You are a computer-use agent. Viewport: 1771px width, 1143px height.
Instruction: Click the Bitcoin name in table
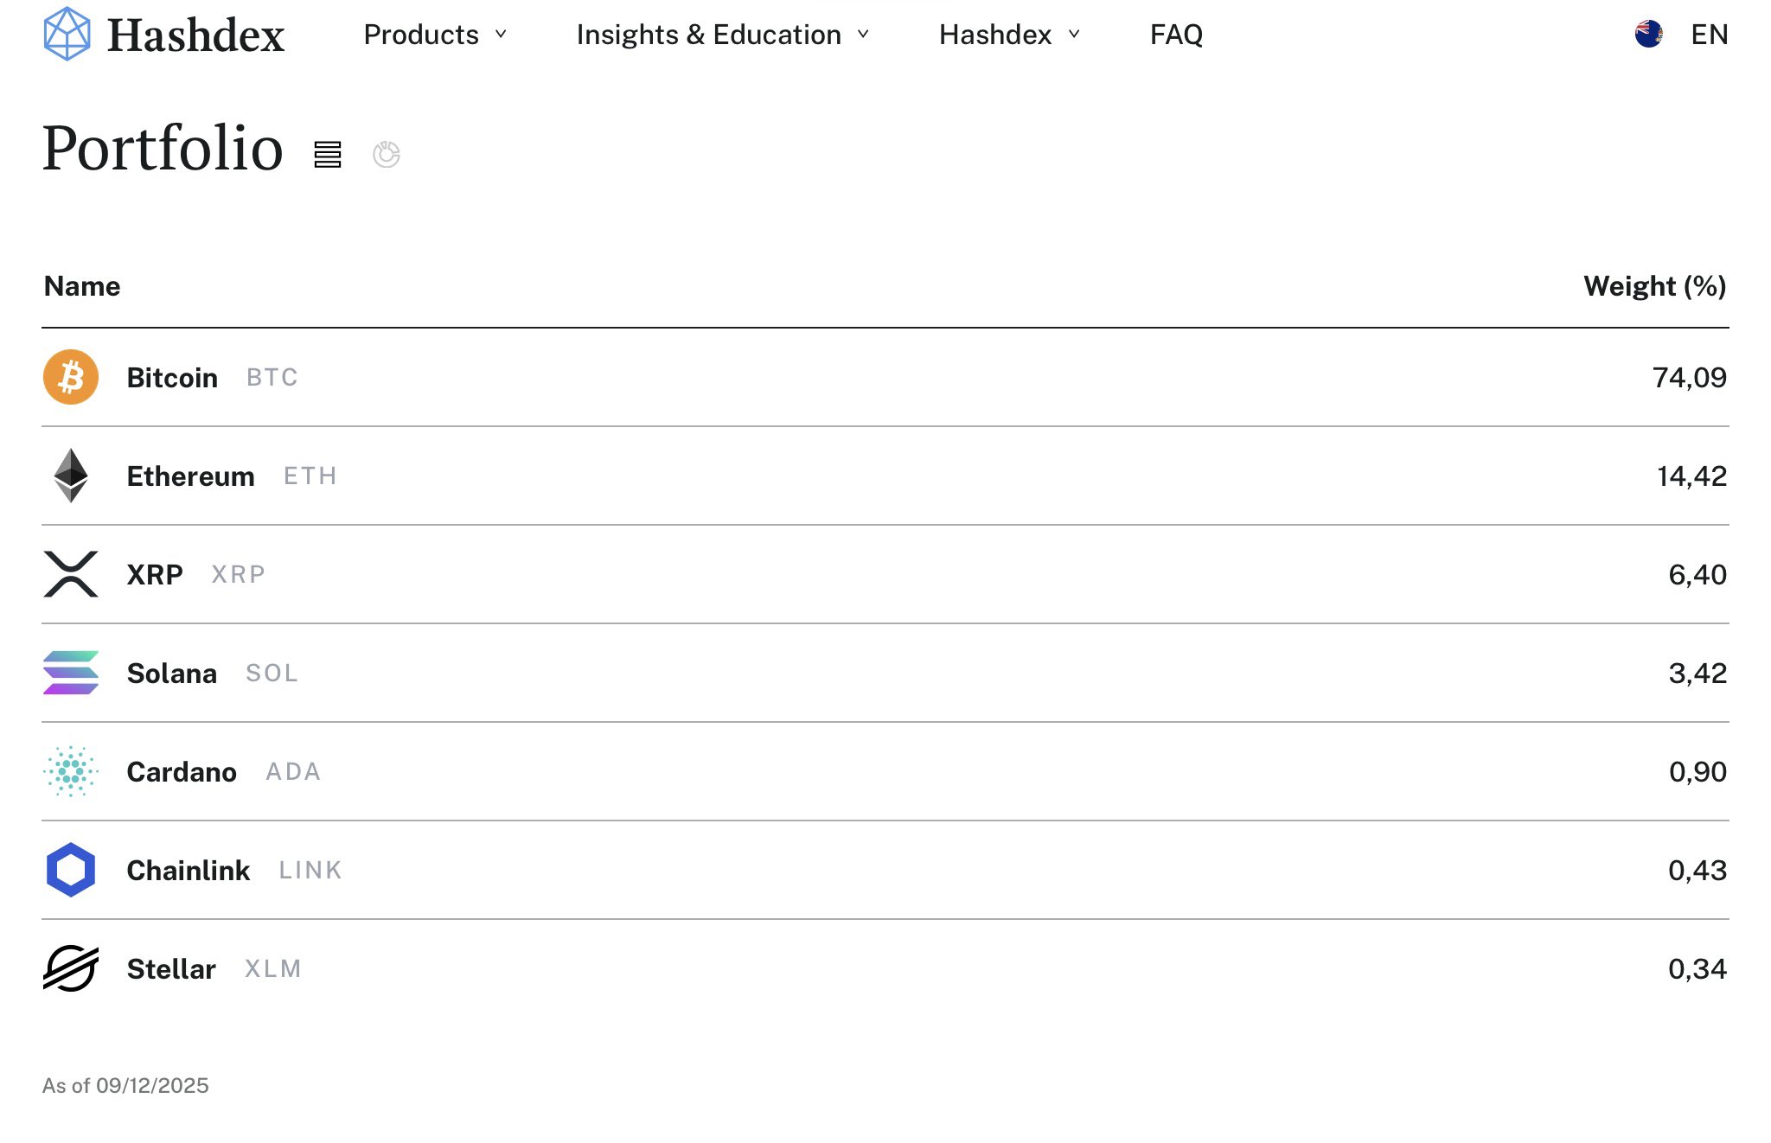click(x=172, y=378)
